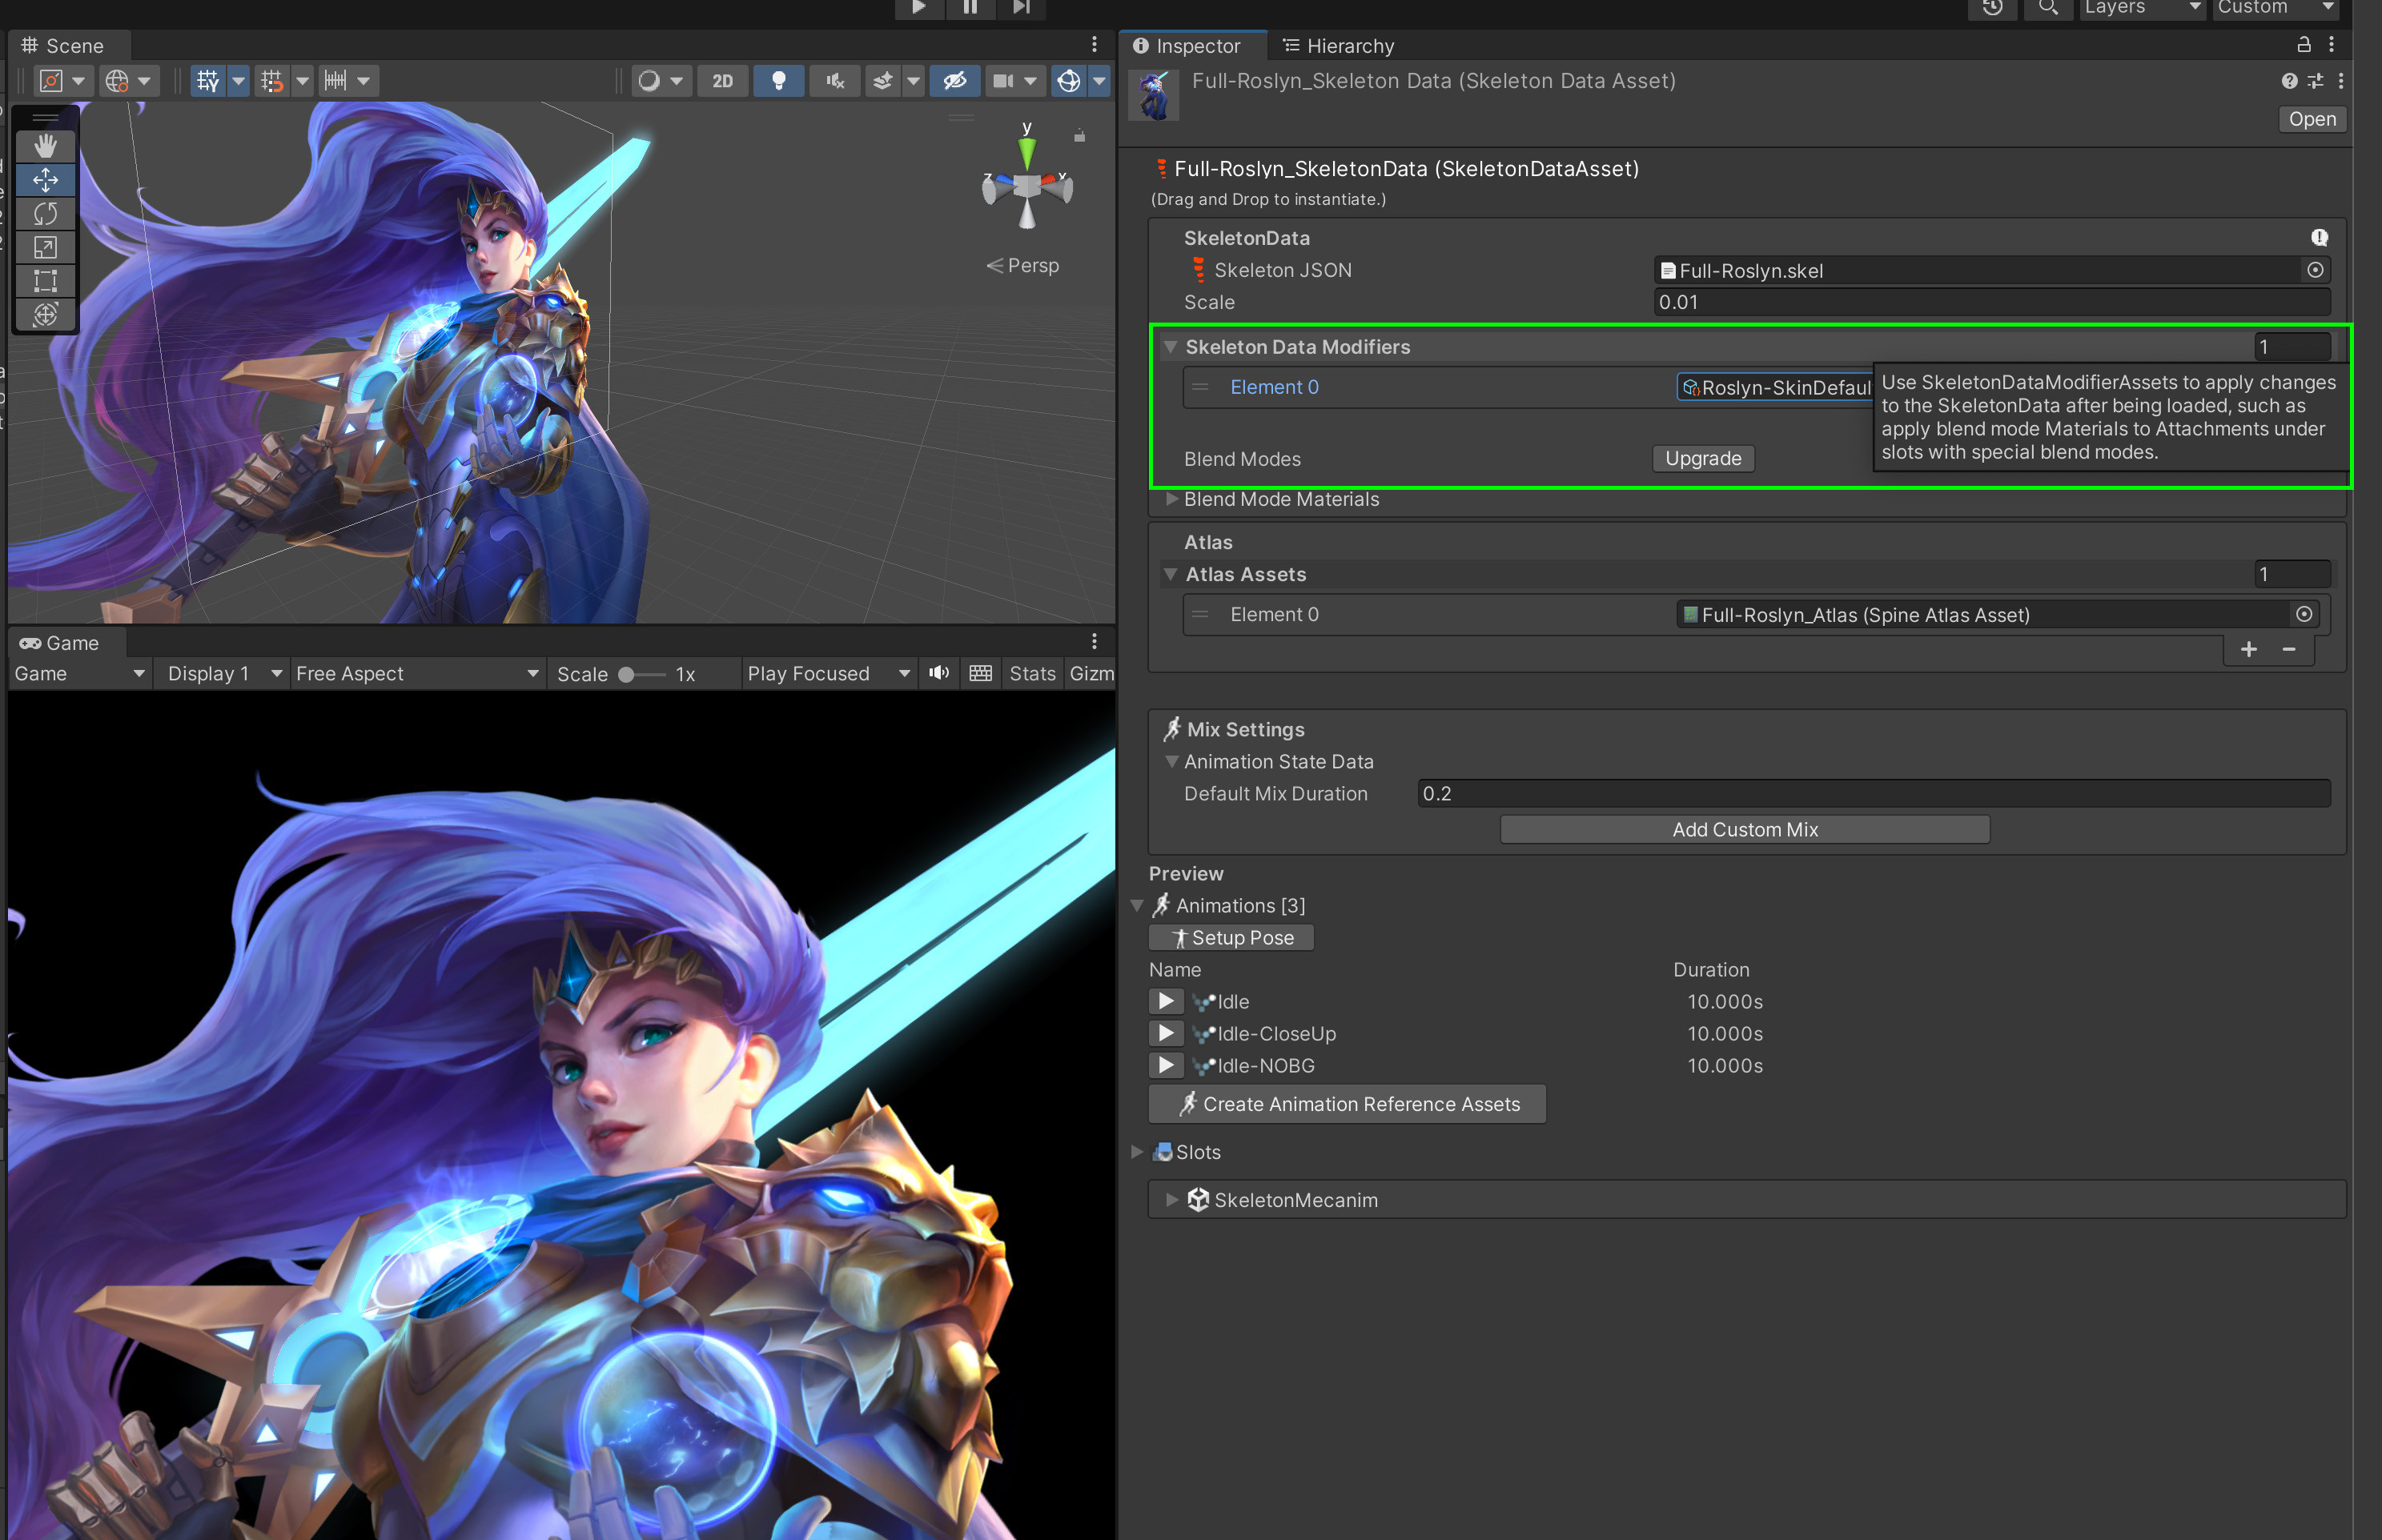2382x1540 pixels.
Task: Play the Idle-CloseUp animation preview
Action: 1165,1033
